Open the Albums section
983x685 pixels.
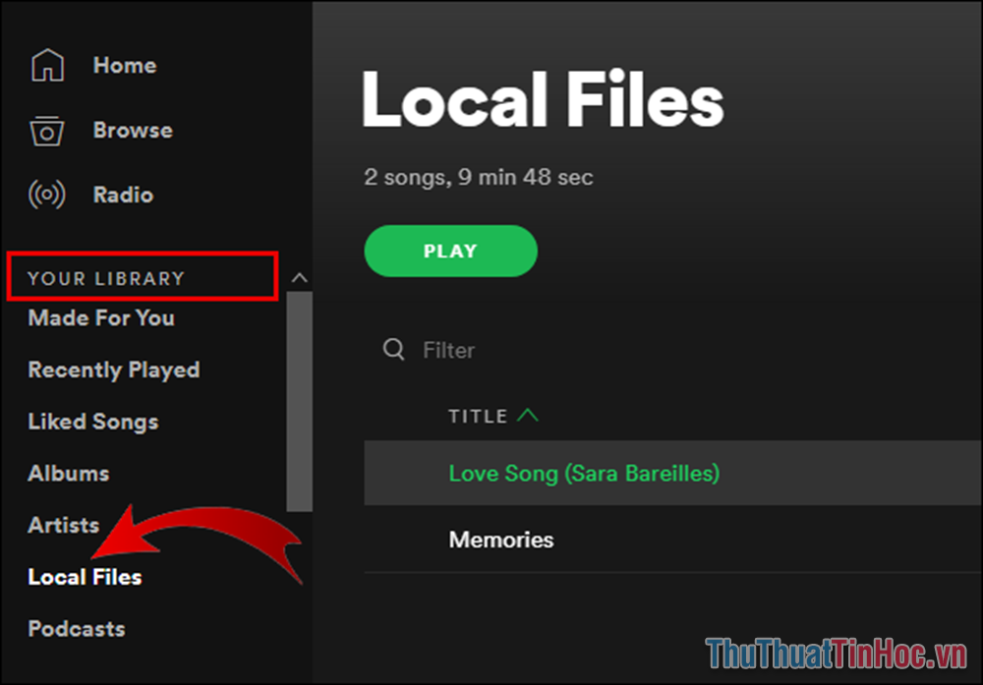point(68,473)
